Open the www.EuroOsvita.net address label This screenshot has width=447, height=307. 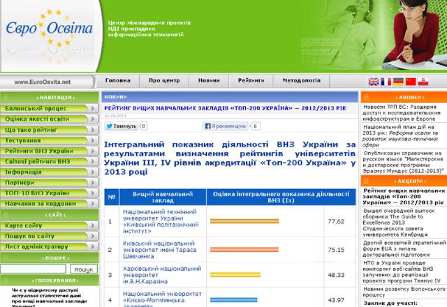42,82
